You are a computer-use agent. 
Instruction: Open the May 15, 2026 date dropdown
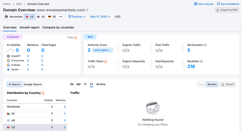point(100,17)
